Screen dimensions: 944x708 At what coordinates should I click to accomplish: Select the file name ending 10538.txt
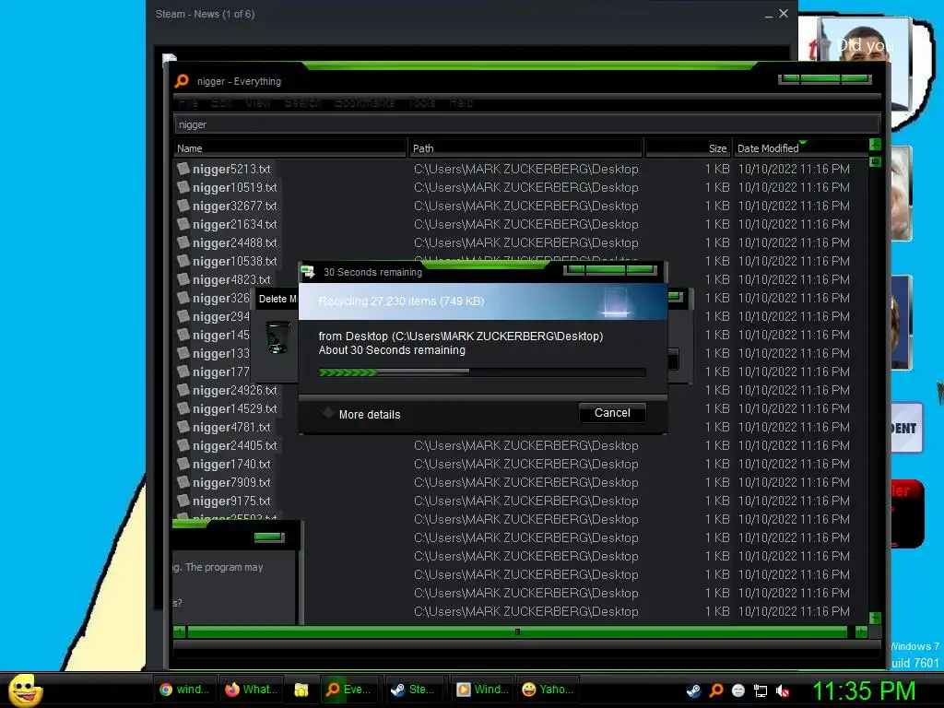234,261
